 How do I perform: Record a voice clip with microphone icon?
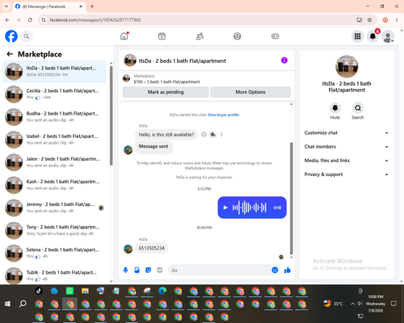click(x=125, y=270)
